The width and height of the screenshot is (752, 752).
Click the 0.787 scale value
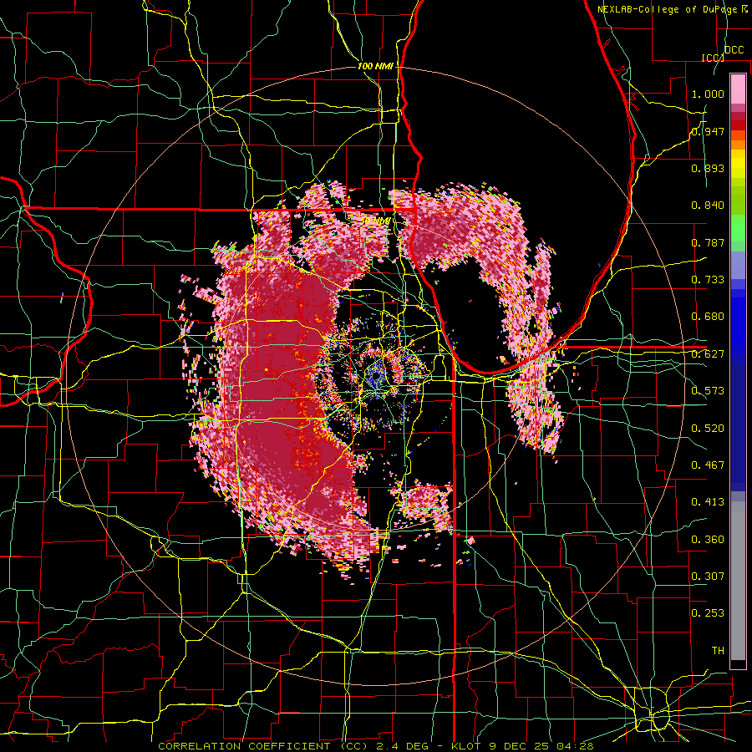[x=708, y=242]
